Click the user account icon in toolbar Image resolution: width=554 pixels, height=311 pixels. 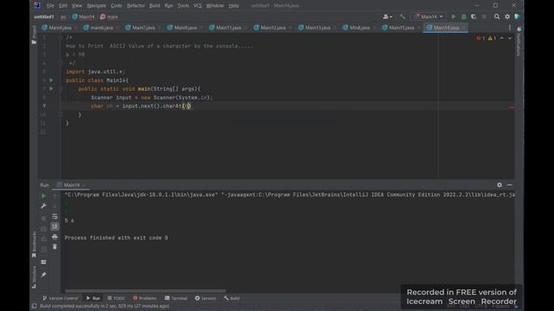click(387, 16)
